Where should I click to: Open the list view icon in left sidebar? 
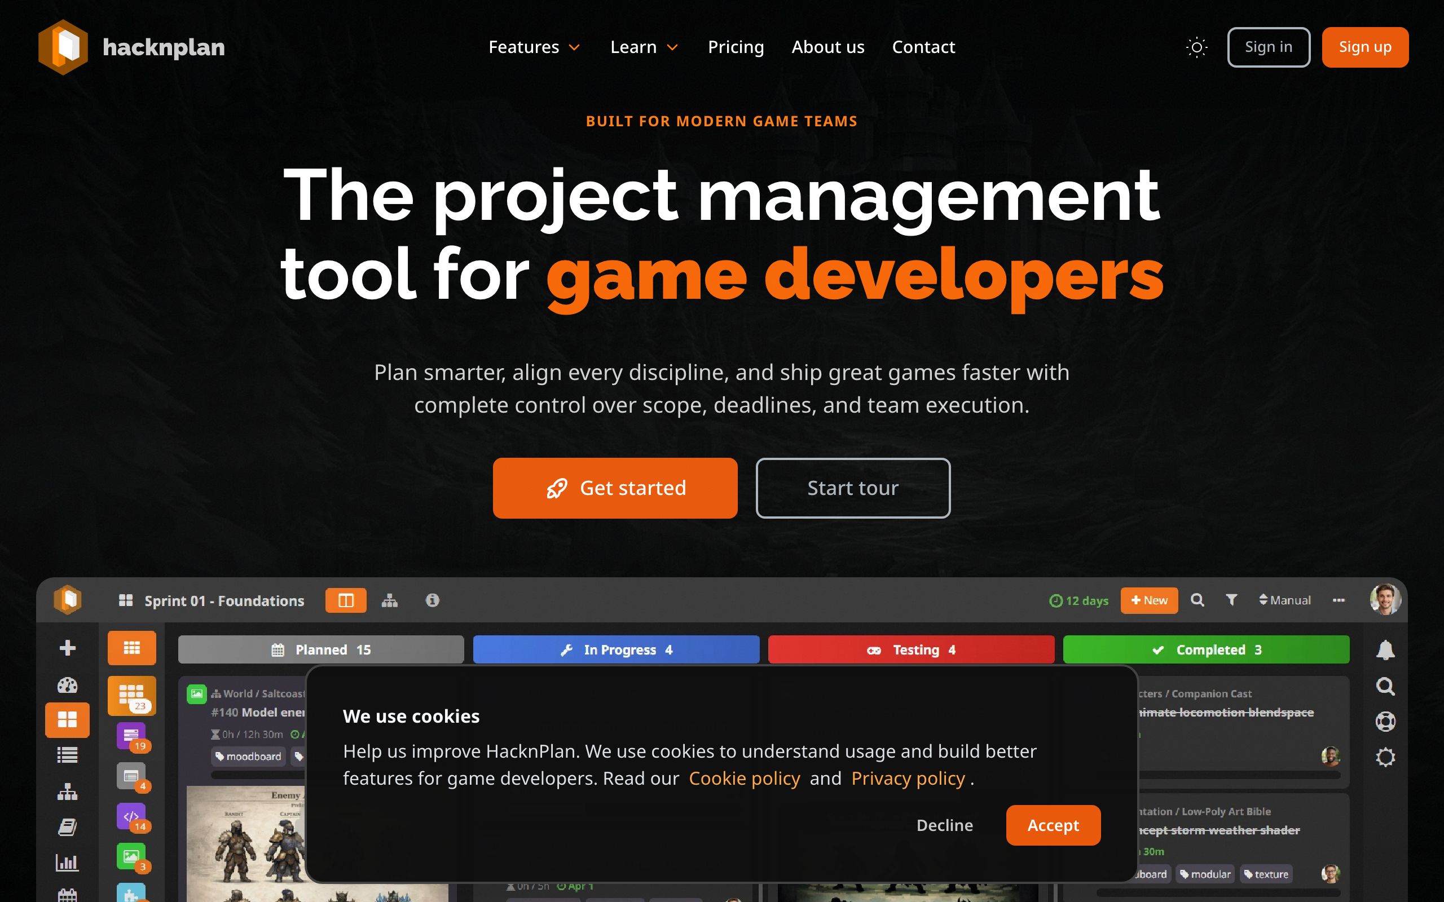coord(68,755)
